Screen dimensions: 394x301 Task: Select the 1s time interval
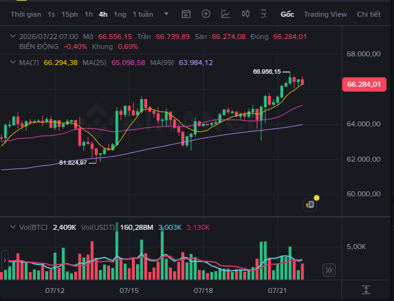[51, 14]
